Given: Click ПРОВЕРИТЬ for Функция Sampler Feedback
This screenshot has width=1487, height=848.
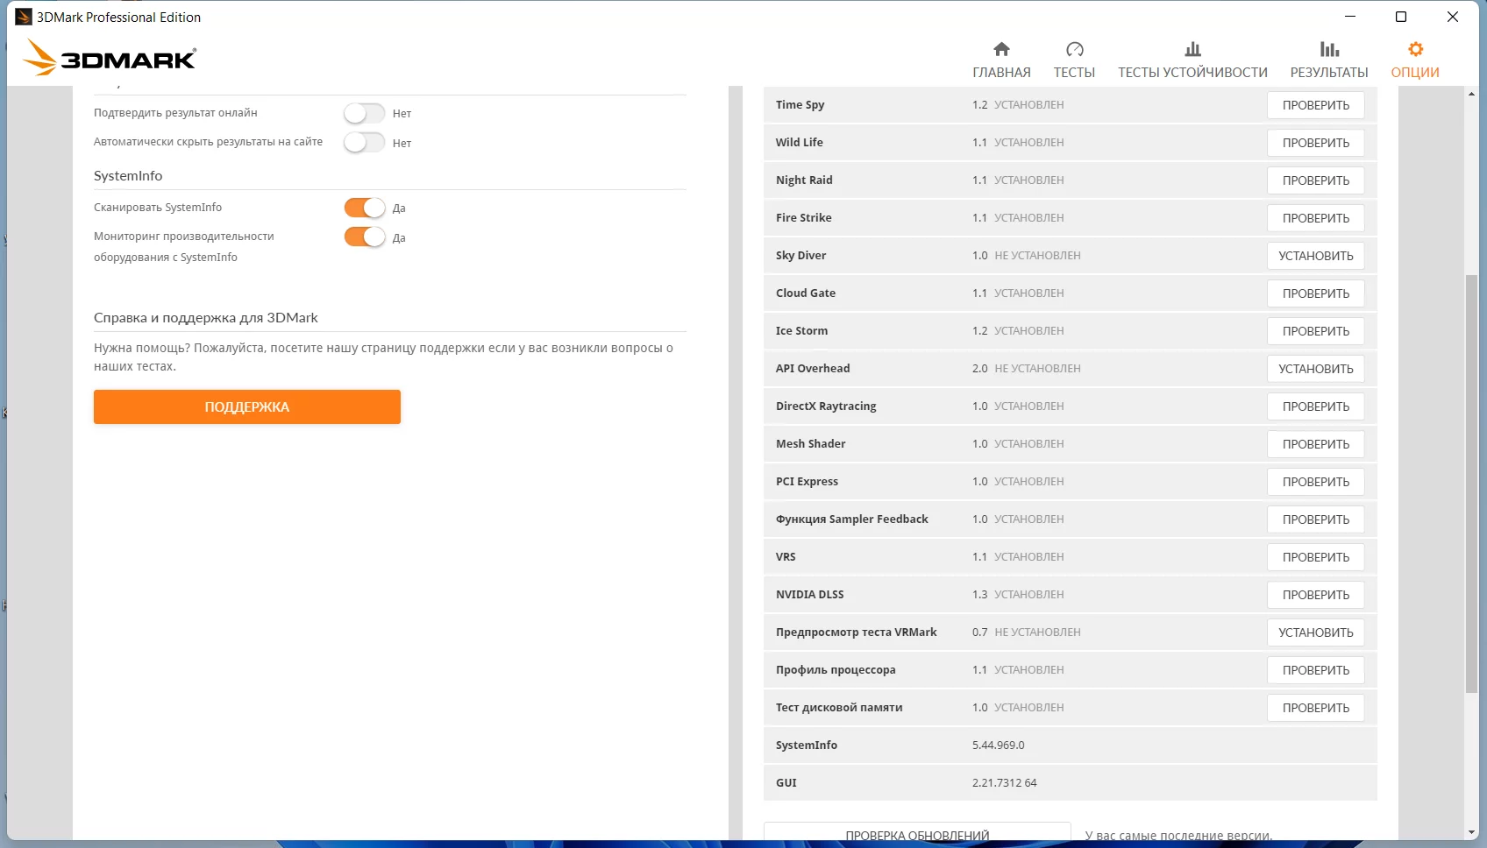Looking at the screenshot, I should click(1316, 519).
